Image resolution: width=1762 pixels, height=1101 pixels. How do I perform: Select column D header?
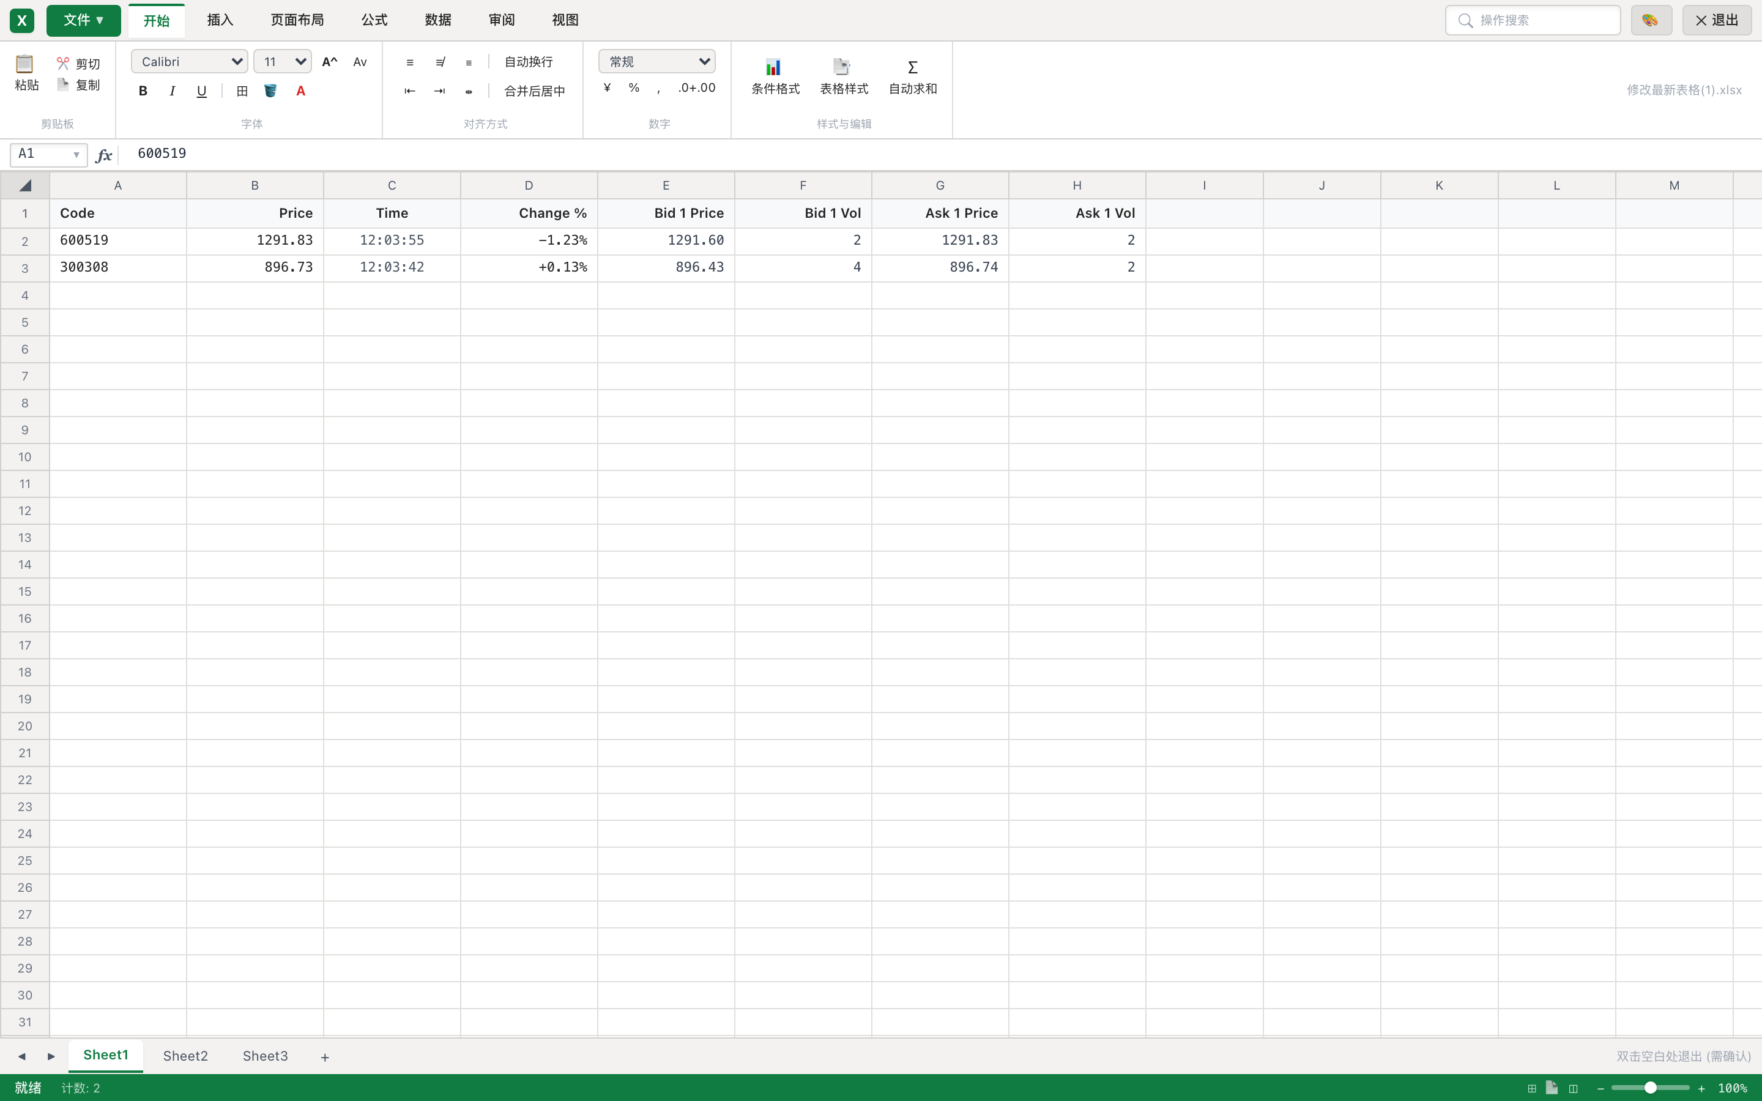click(529, 186)
